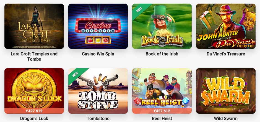Open the Wild Swarm game thumbnail

click(x=226, y=91)
